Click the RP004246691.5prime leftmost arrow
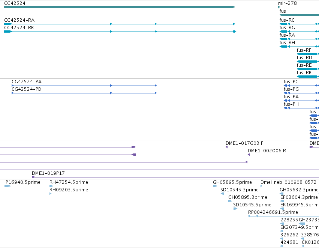319x248 pixels. [249, 216]
